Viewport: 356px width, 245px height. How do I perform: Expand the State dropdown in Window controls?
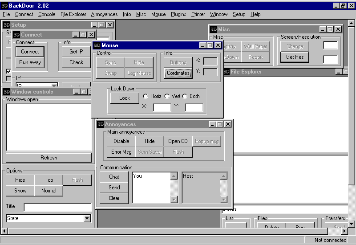pos(87,218)
